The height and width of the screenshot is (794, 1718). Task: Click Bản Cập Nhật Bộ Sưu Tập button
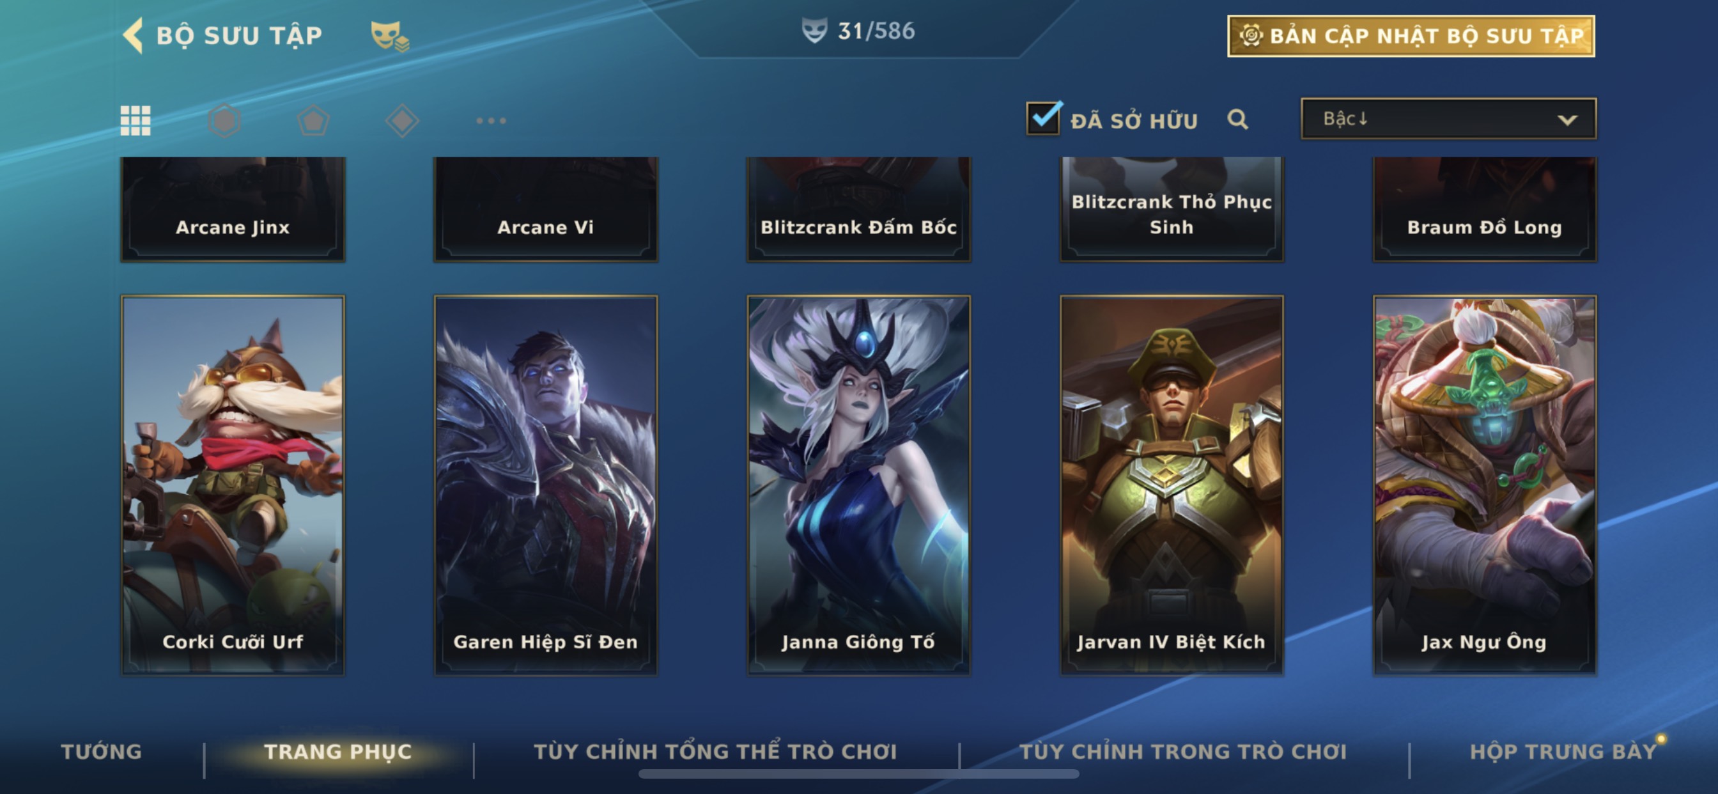[1411, 36]
